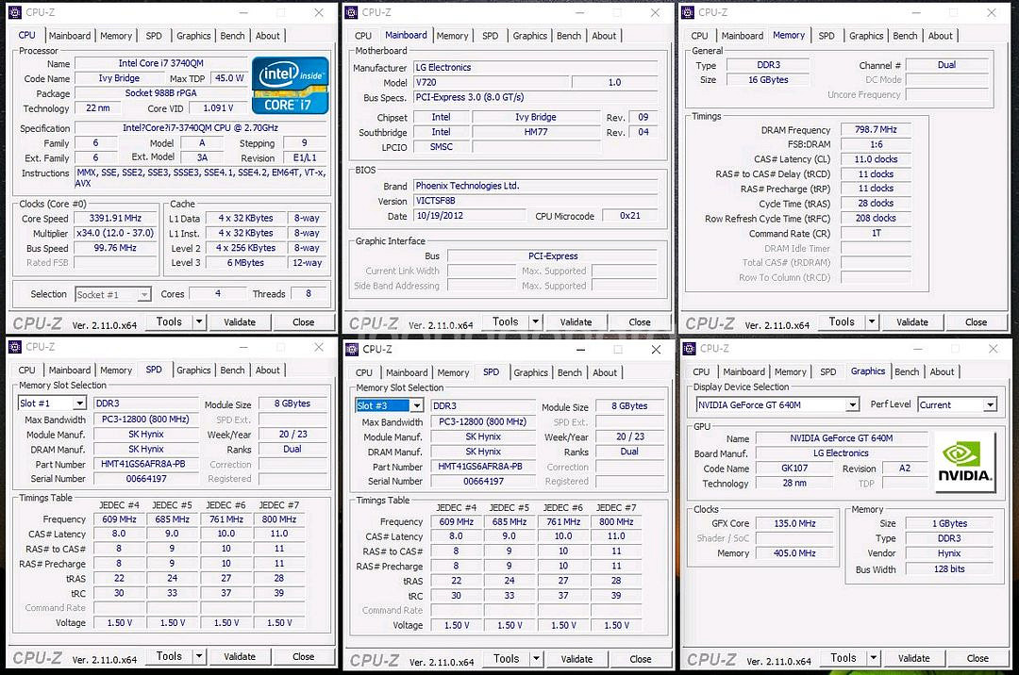Expand the Tools arrow in the Slot #3 SPD window
1019x675 pixels.
click(x=537, y=659)
